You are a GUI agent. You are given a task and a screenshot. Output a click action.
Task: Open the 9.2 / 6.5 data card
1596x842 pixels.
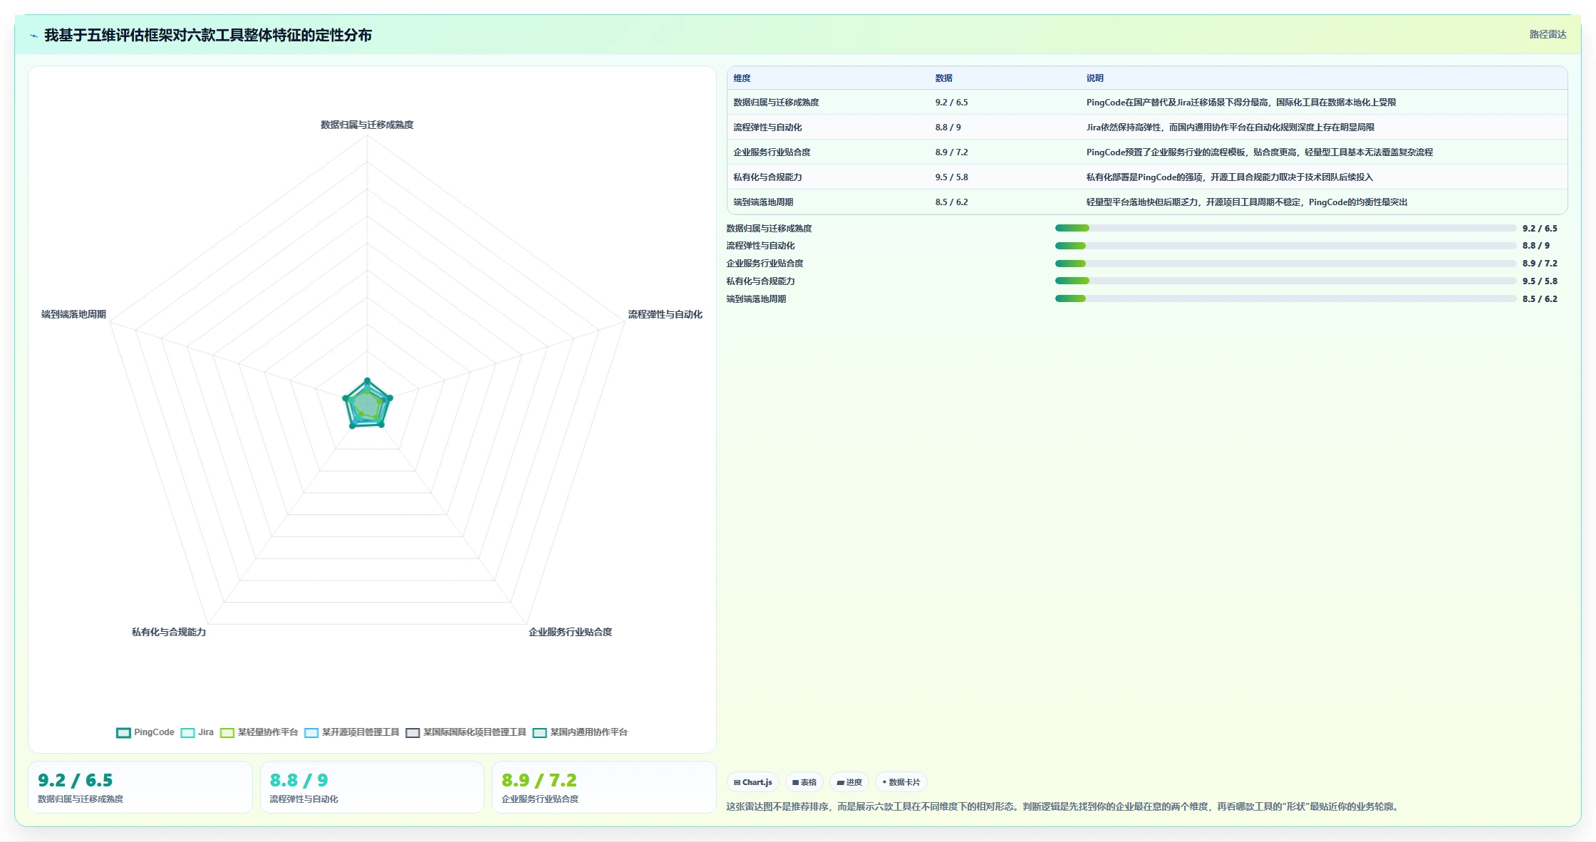(140, 787)
